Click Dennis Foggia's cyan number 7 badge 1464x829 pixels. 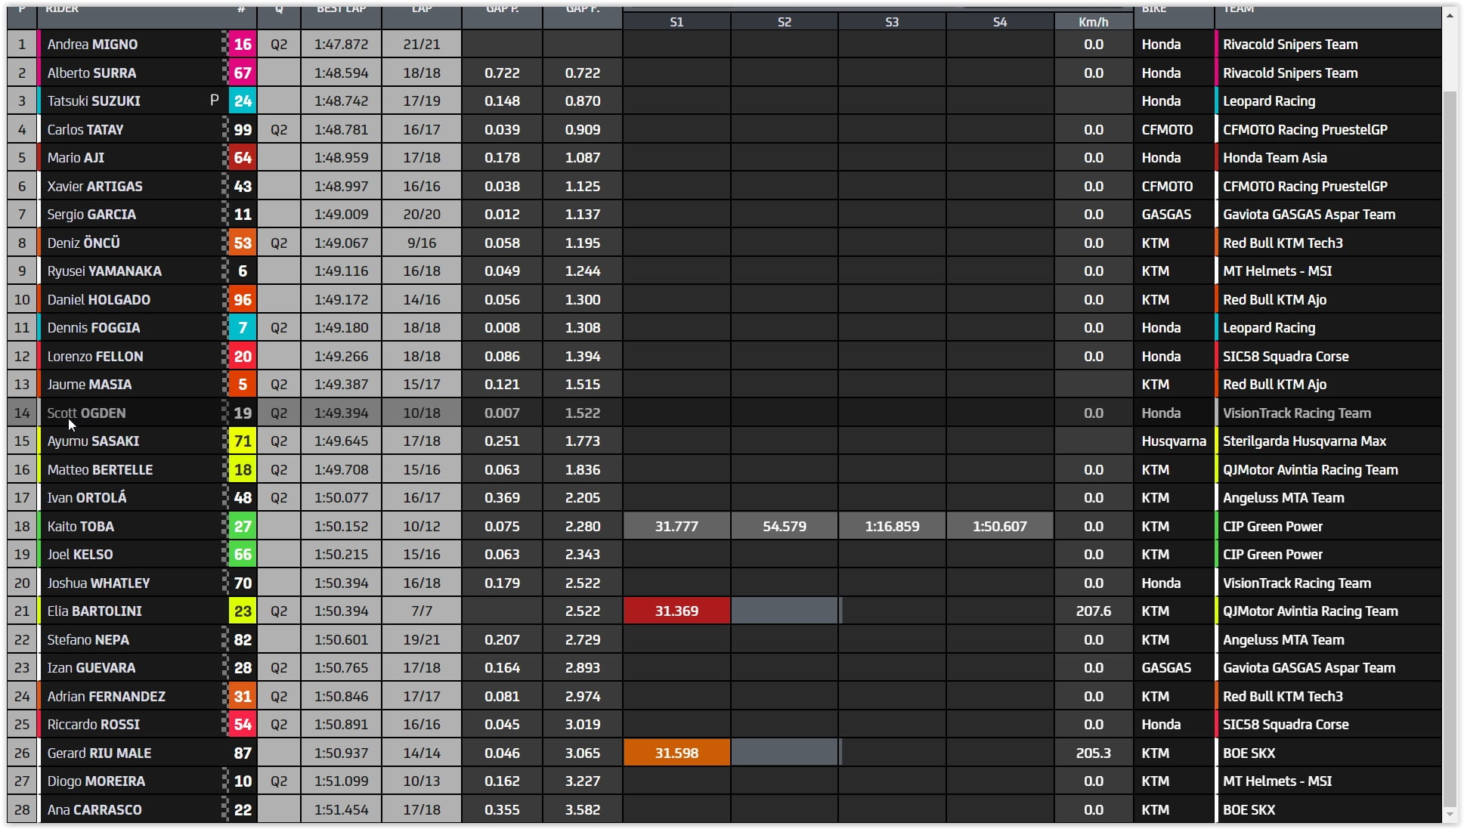[x=243, y=328]
